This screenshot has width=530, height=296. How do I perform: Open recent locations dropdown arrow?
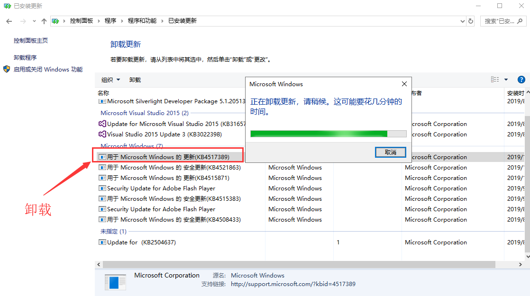(34, 21)
